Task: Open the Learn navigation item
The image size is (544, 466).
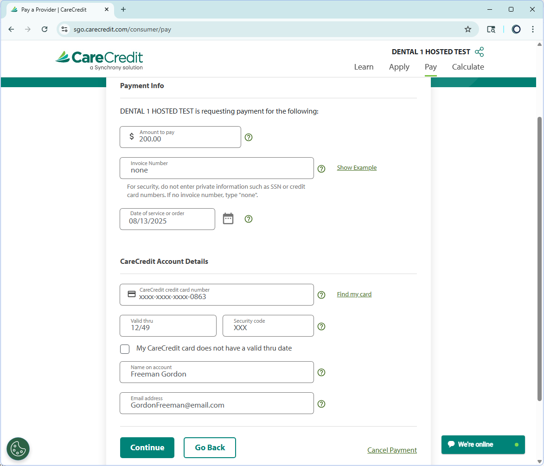Action: click(x=364, y=67)
